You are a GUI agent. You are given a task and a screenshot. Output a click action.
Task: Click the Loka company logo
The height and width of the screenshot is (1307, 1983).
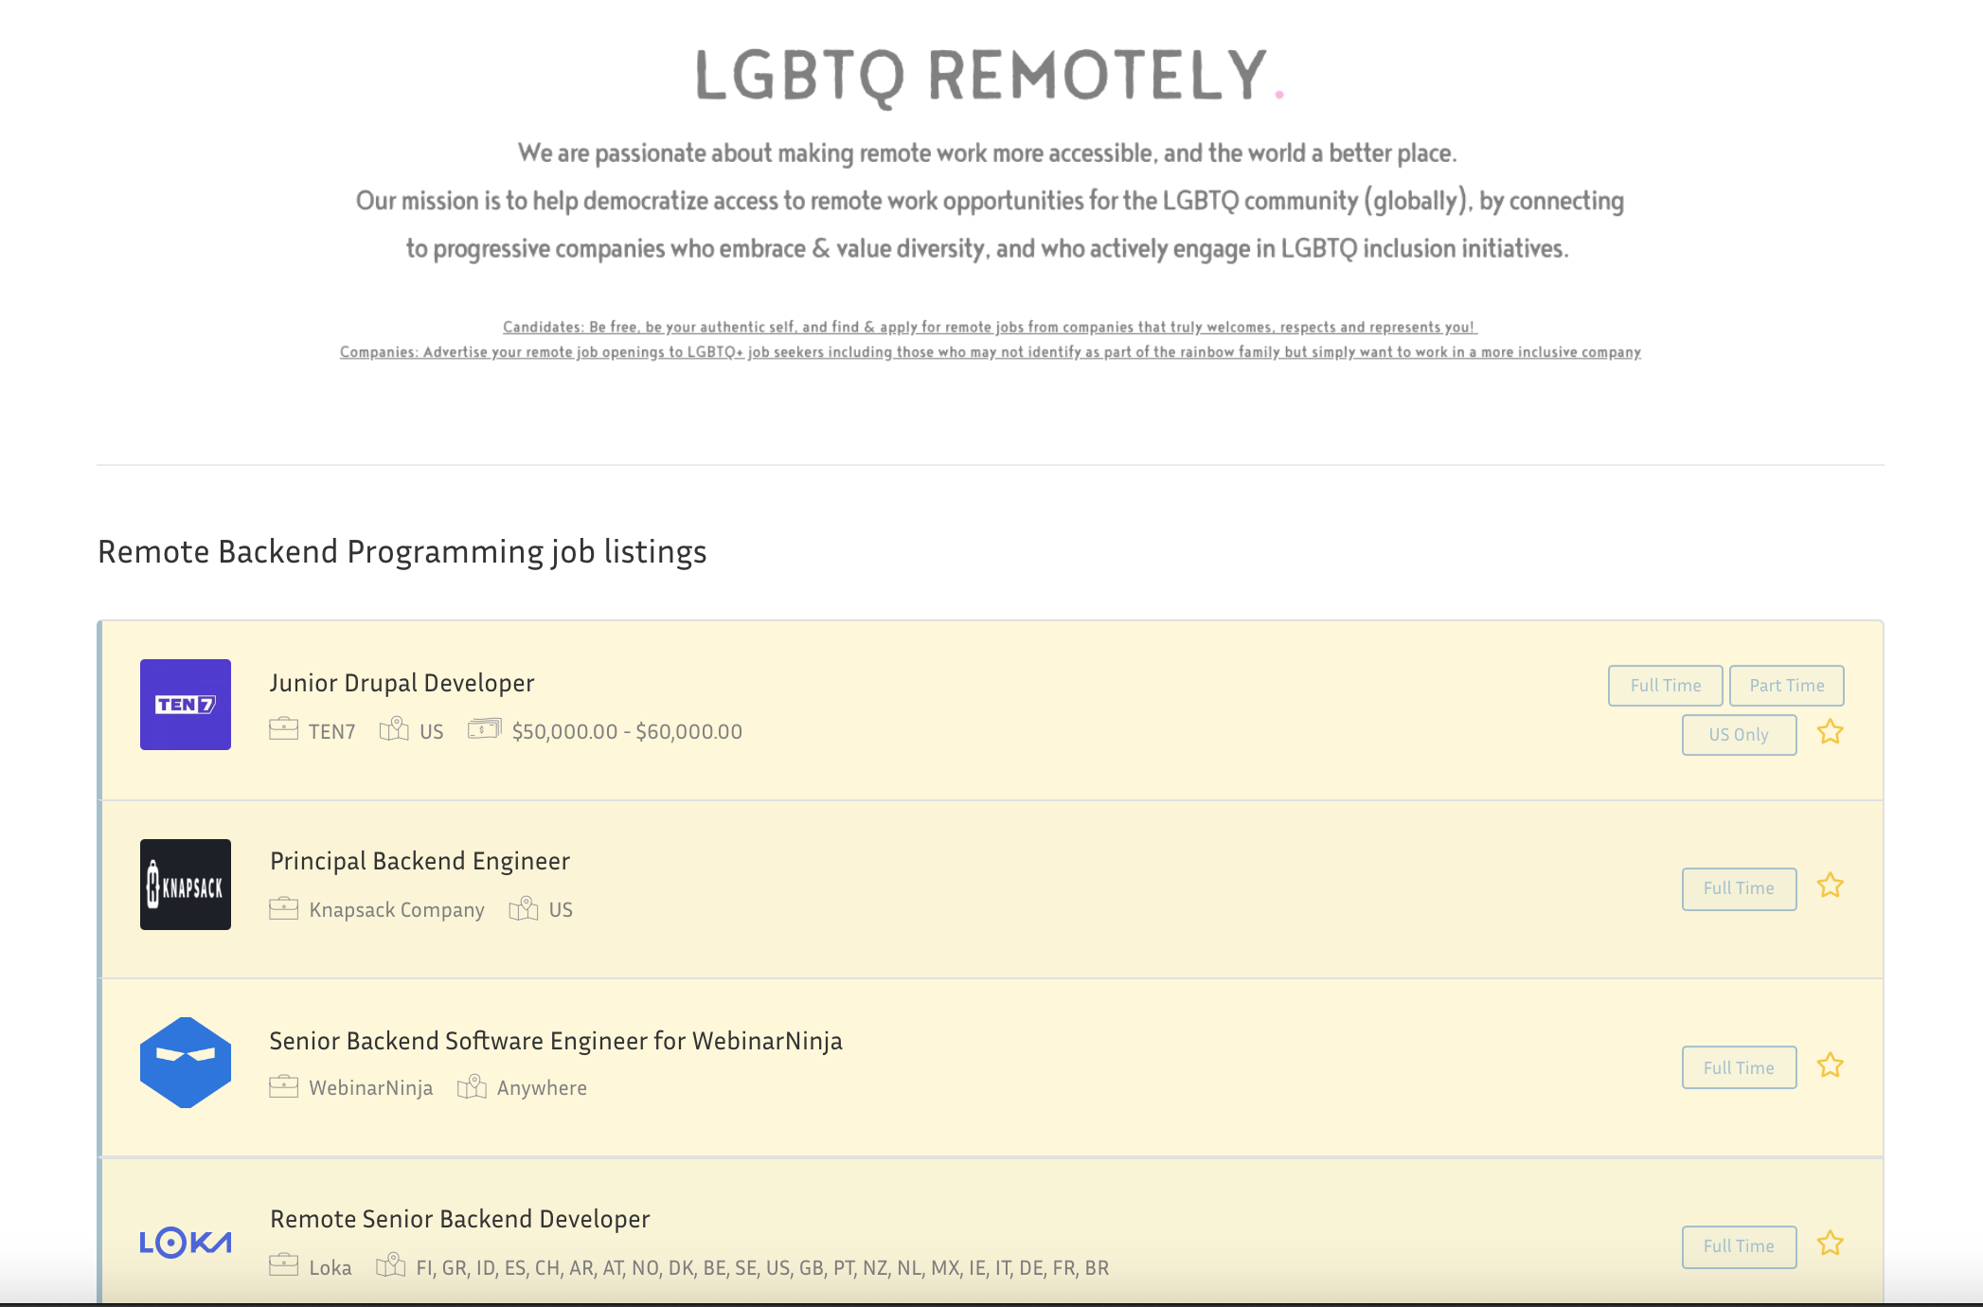pyautogui.click(x=185, y=1242)
